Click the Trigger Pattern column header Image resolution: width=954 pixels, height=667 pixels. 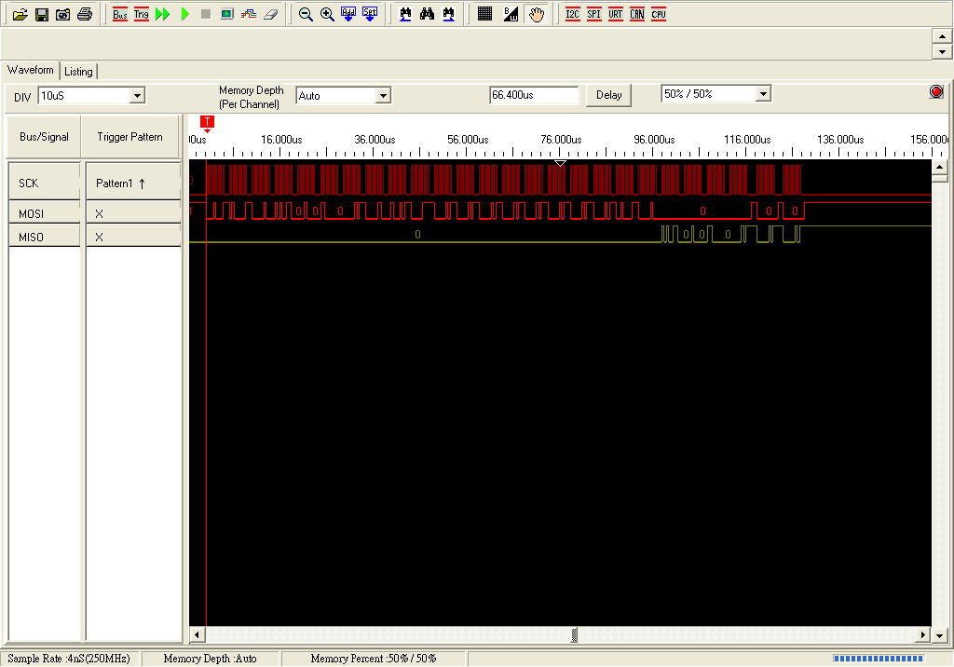130,137
